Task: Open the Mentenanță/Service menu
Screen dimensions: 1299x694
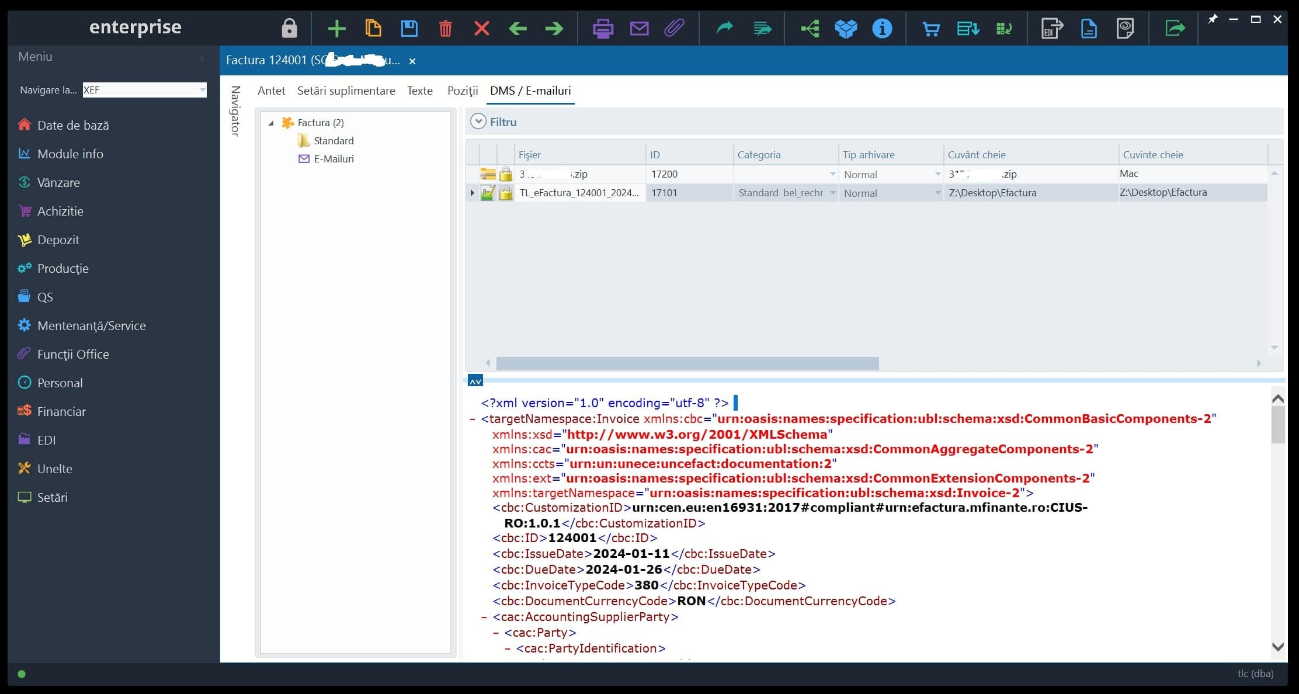Action: pyautogui.click(x=82, y=325)
